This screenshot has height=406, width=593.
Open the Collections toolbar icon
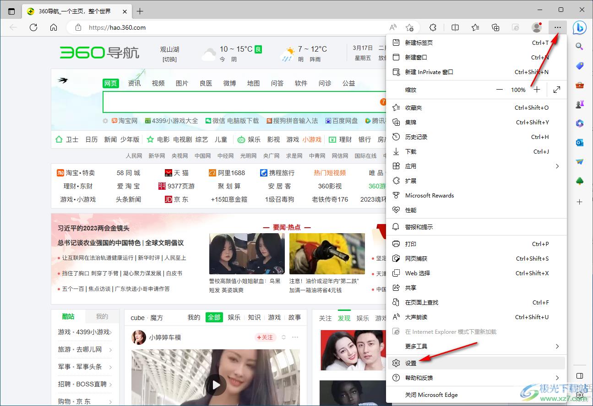coord(495,27)
